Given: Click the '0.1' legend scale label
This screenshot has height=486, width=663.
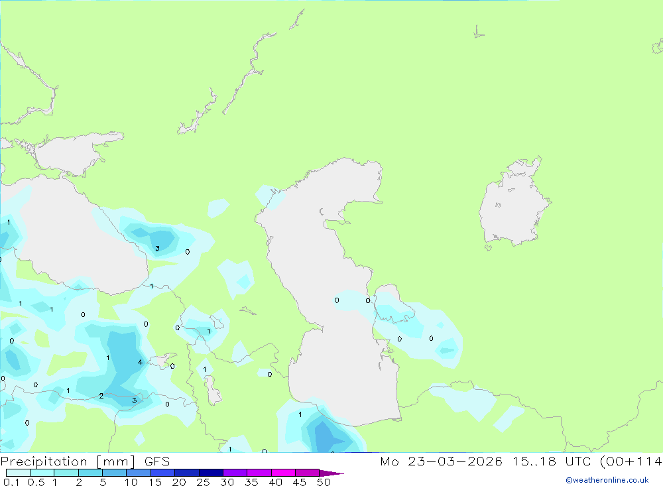Looking at the screenshot, I should tap(11, 482).
